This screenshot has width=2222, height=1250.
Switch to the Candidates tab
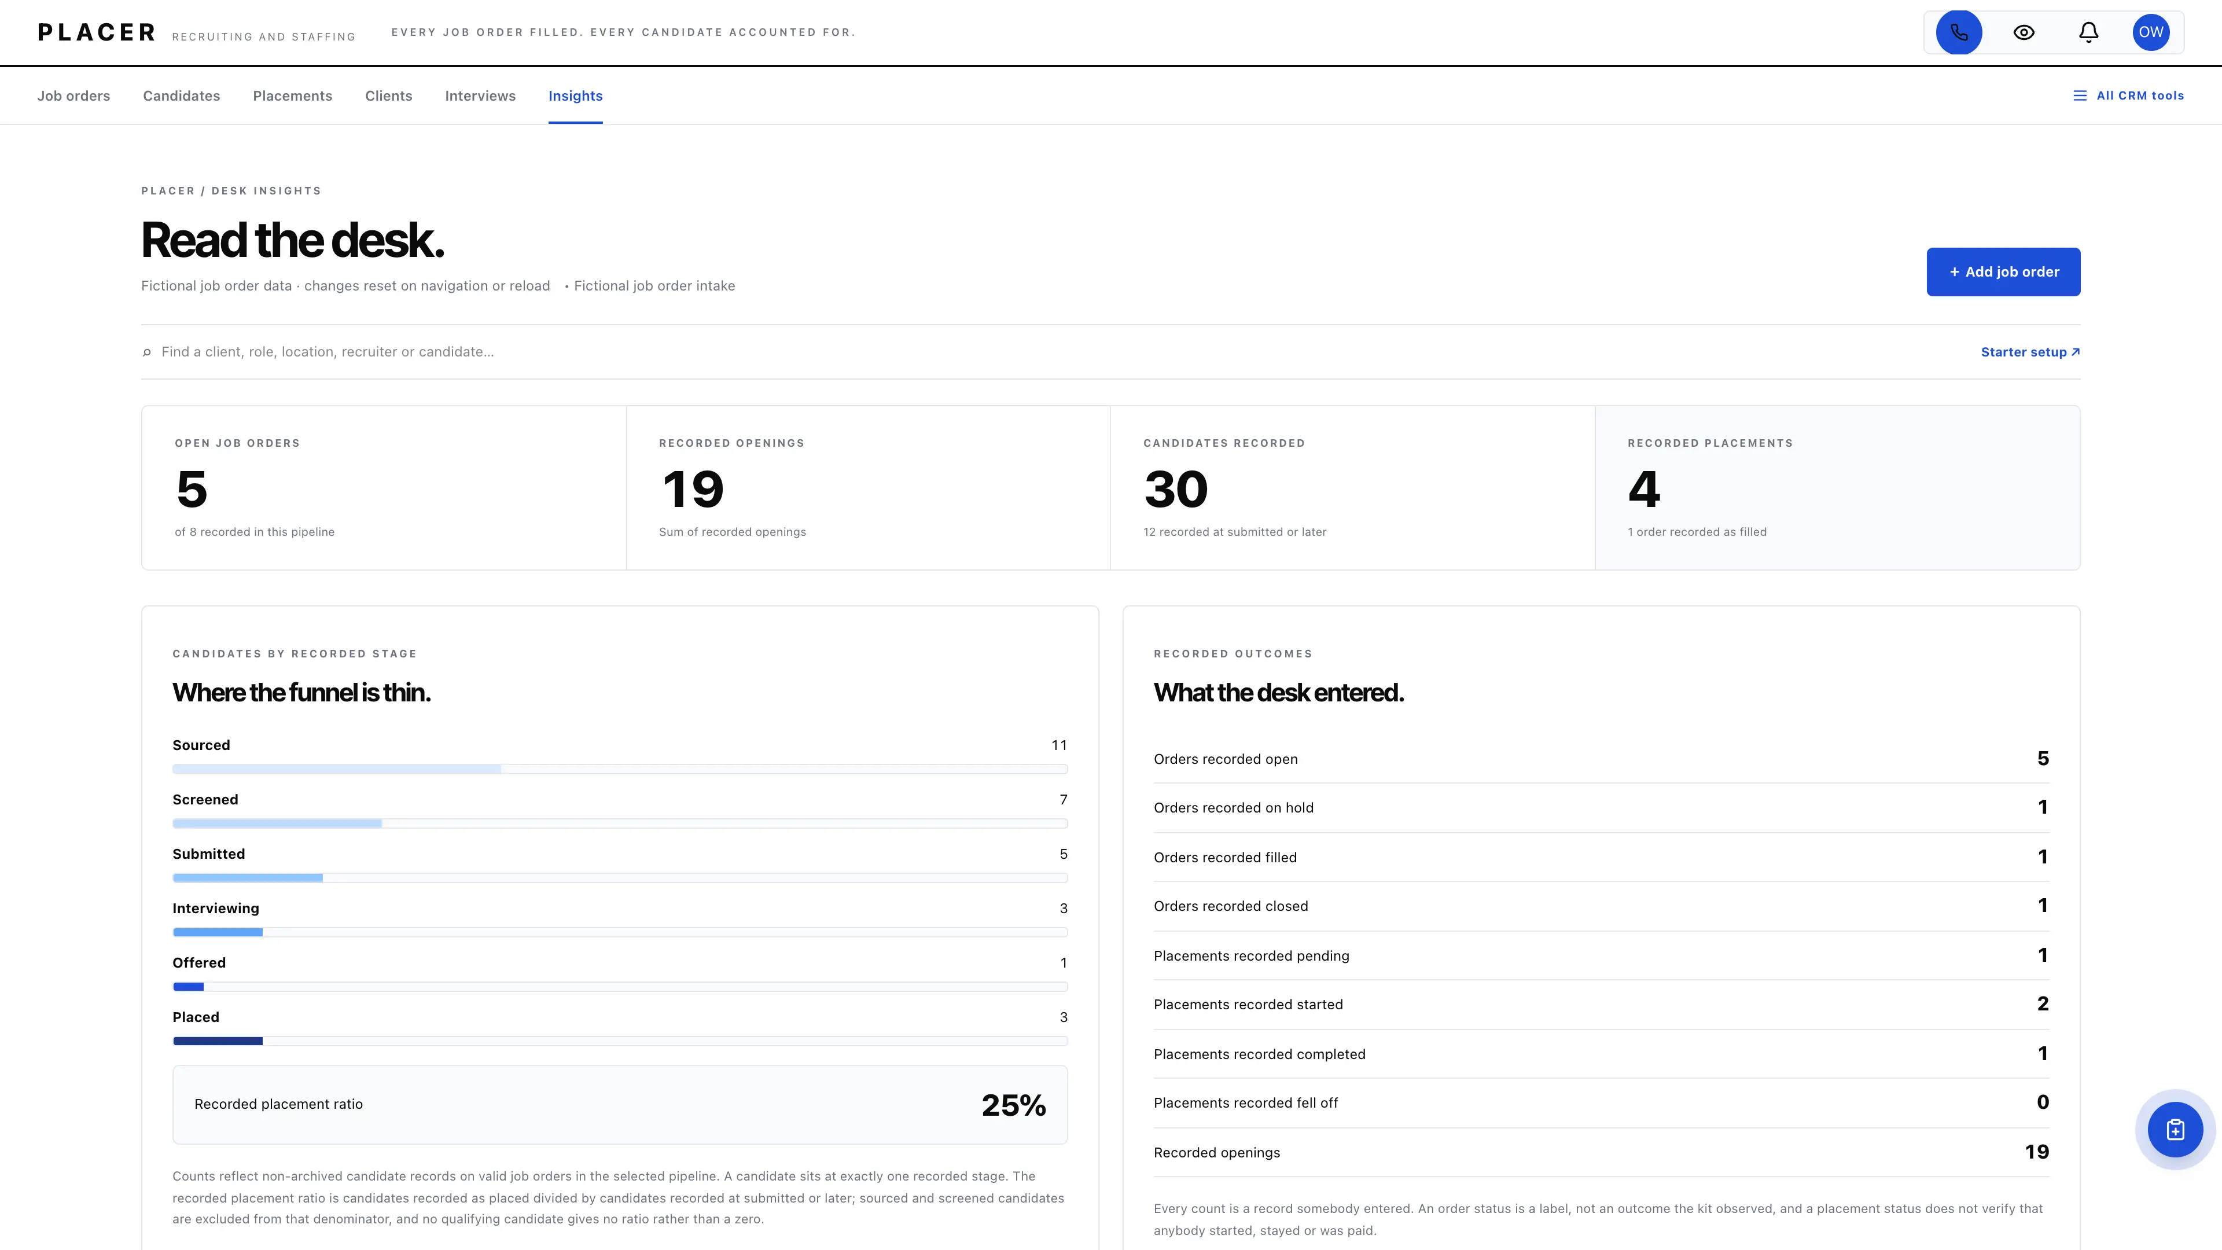coord(181,95)
